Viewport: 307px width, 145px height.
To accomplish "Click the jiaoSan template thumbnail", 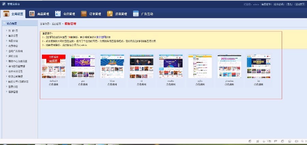I will click(230, 66).
